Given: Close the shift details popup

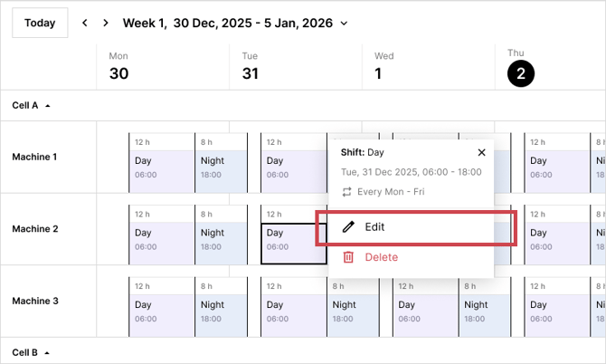Looking at the screenshot, I should (481, 153).
